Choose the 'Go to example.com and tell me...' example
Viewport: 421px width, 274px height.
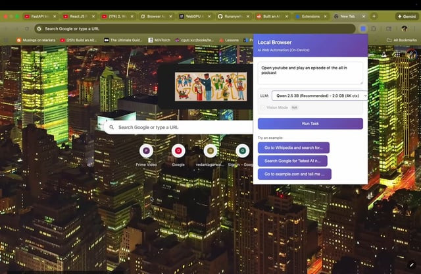pos(295,174)
